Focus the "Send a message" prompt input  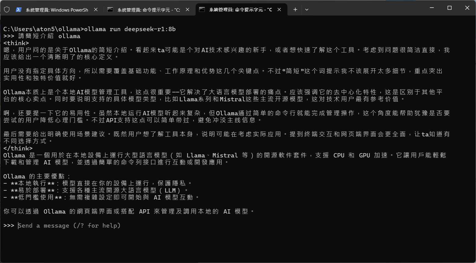[x=69, y=225]
